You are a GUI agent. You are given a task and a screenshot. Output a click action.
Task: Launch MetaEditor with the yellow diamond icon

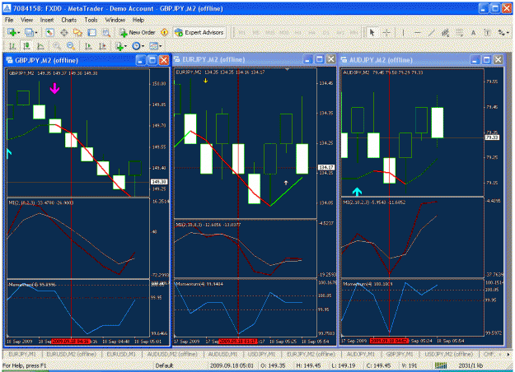165,32
